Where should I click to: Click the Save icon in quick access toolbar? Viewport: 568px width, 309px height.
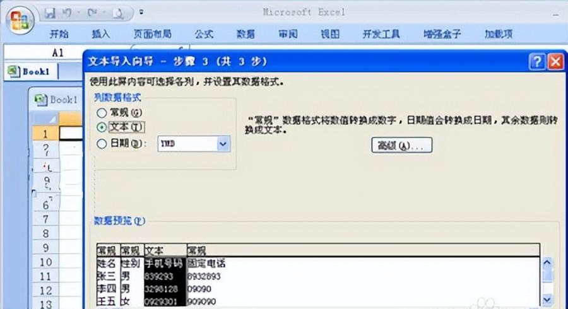pyautogui.click(x=50, y=13)
